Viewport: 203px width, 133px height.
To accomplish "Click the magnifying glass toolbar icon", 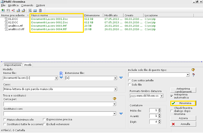I will click(x=30, y=10).
